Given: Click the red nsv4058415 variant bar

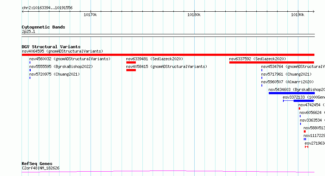Looking at the screenshot, I should coord(131,70).
